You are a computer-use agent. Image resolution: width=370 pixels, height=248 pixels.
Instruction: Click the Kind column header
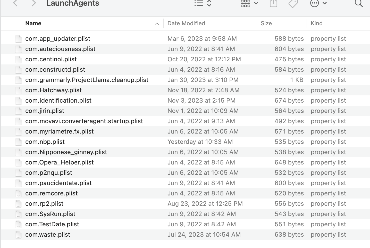pos(316,23)
